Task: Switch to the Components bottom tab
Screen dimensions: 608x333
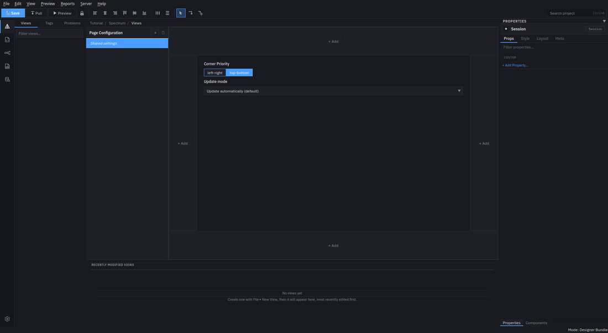Action: 536,323
